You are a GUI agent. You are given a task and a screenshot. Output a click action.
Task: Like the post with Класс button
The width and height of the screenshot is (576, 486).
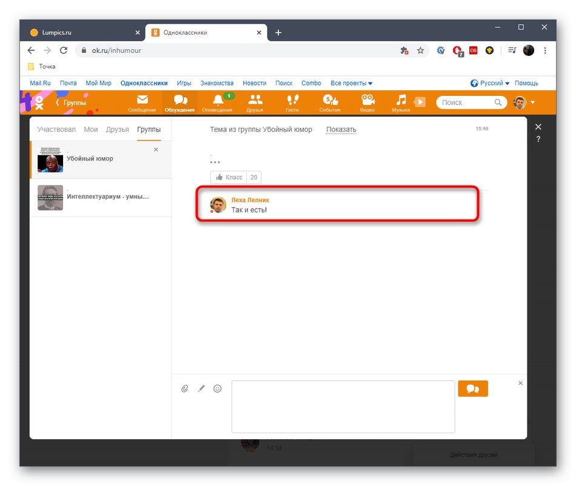pos(229,177)
